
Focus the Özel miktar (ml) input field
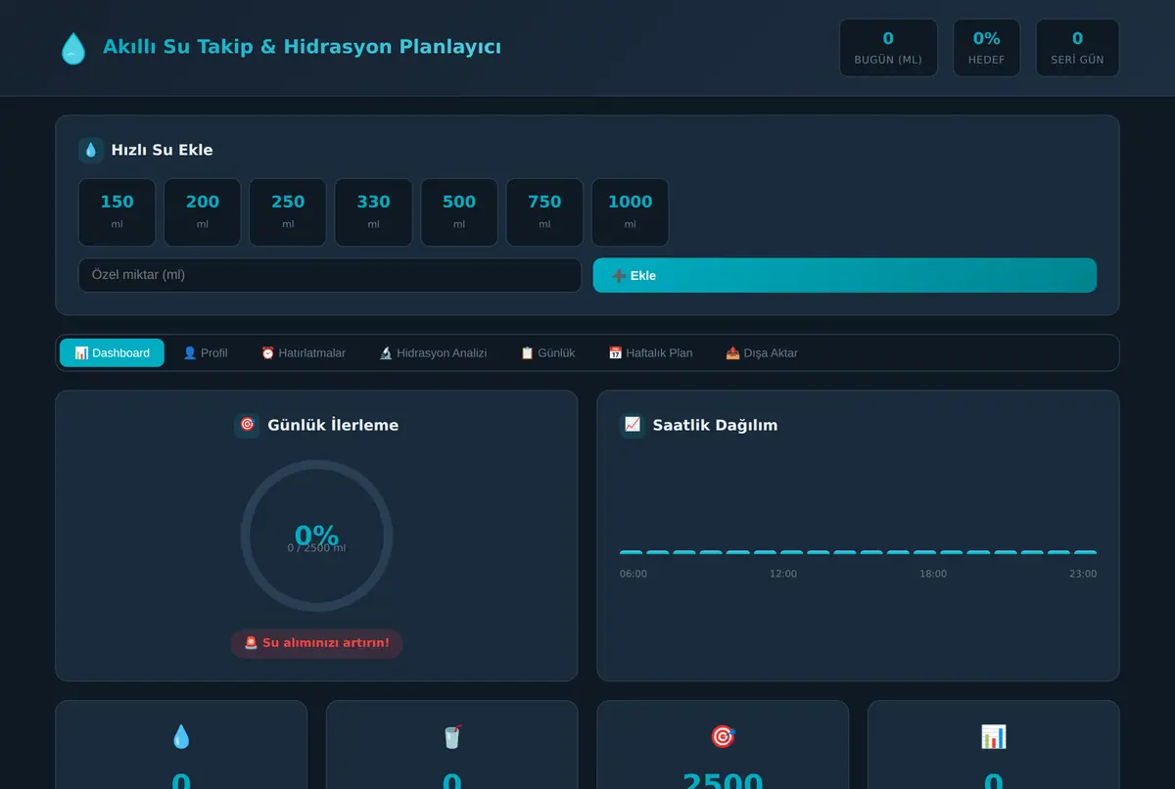(330, 275)
